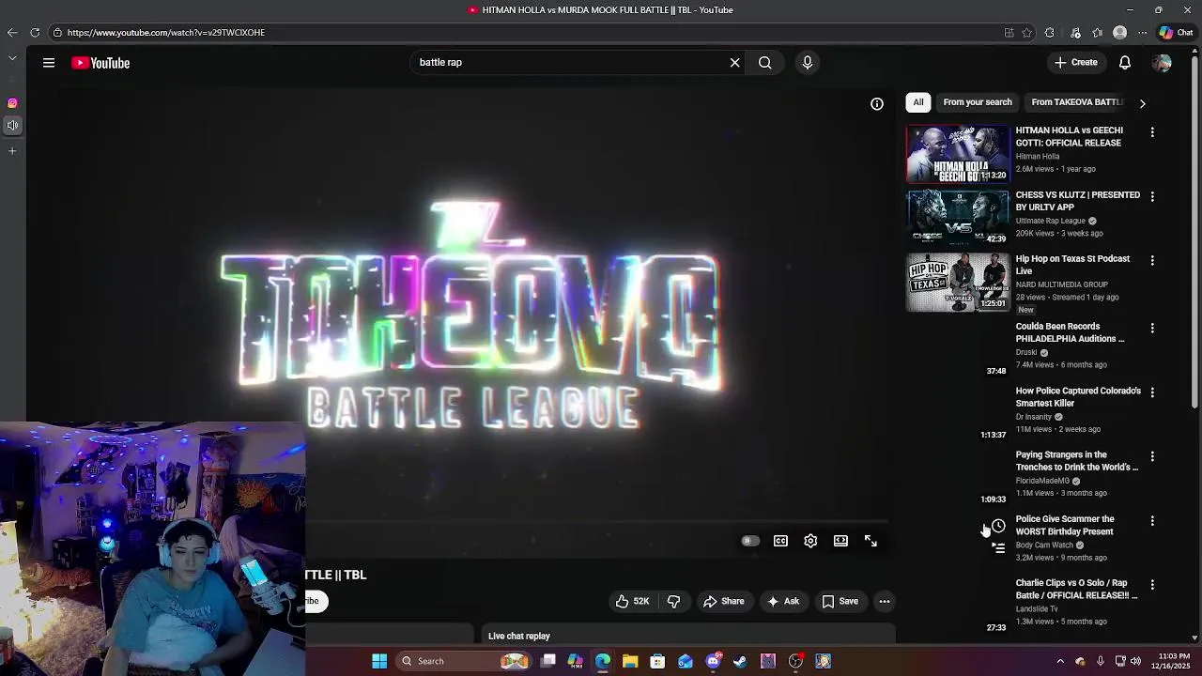Screen dimensions: 1202x676
Task: Open browser profile icon
Action: [1119, 33]
